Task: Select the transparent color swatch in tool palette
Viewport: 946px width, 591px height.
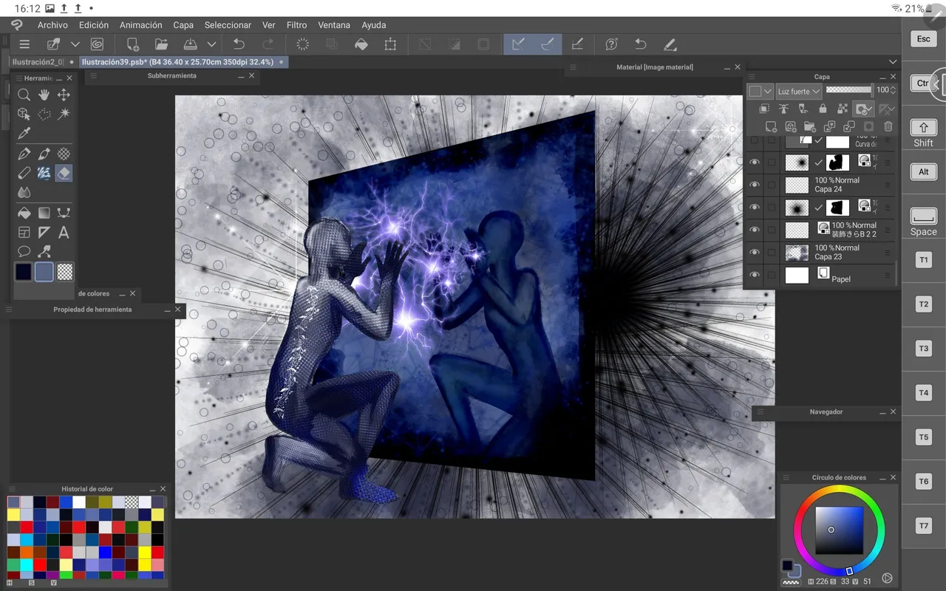Action: [65, 272]
